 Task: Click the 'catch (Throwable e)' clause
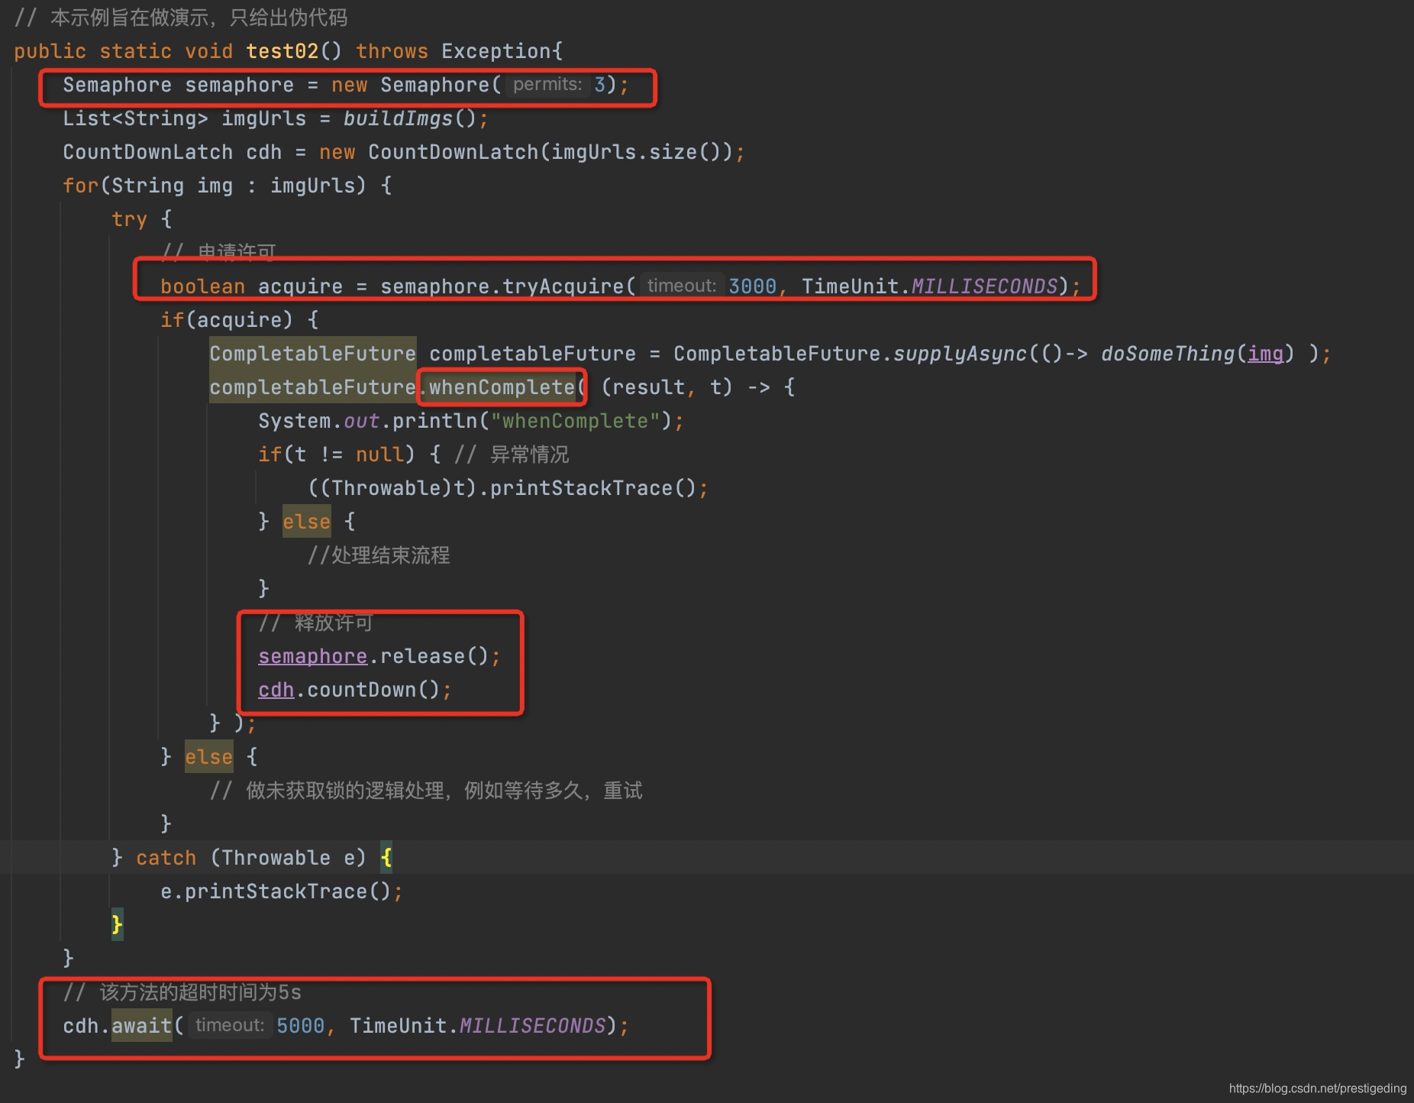tap(251, 858)
